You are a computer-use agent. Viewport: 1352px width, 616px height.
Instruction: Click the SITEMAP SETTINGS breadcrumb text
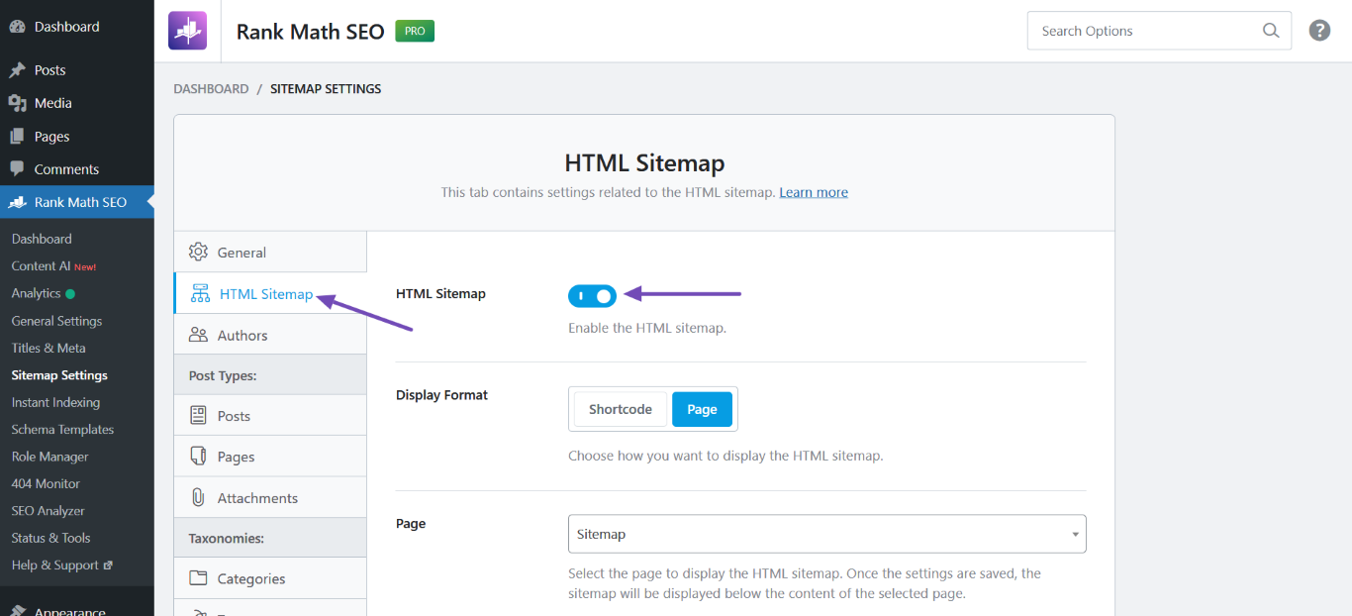click(326, 88)
